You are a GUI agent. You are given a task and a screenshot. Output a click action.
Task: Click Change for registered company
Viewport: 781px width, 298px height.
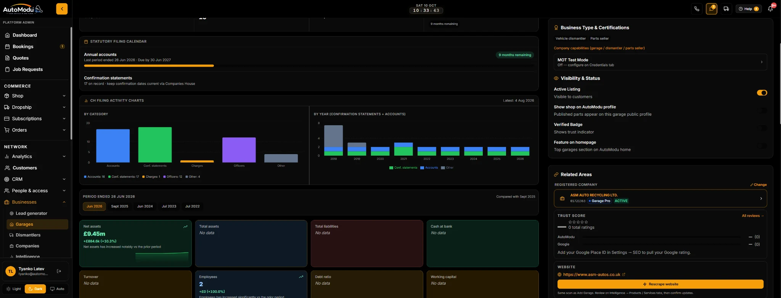pos(759,185)
